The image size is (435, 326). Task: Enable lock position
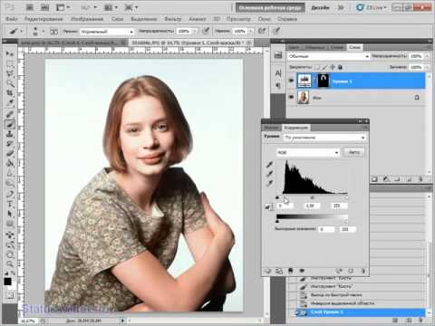coord(333,67)
